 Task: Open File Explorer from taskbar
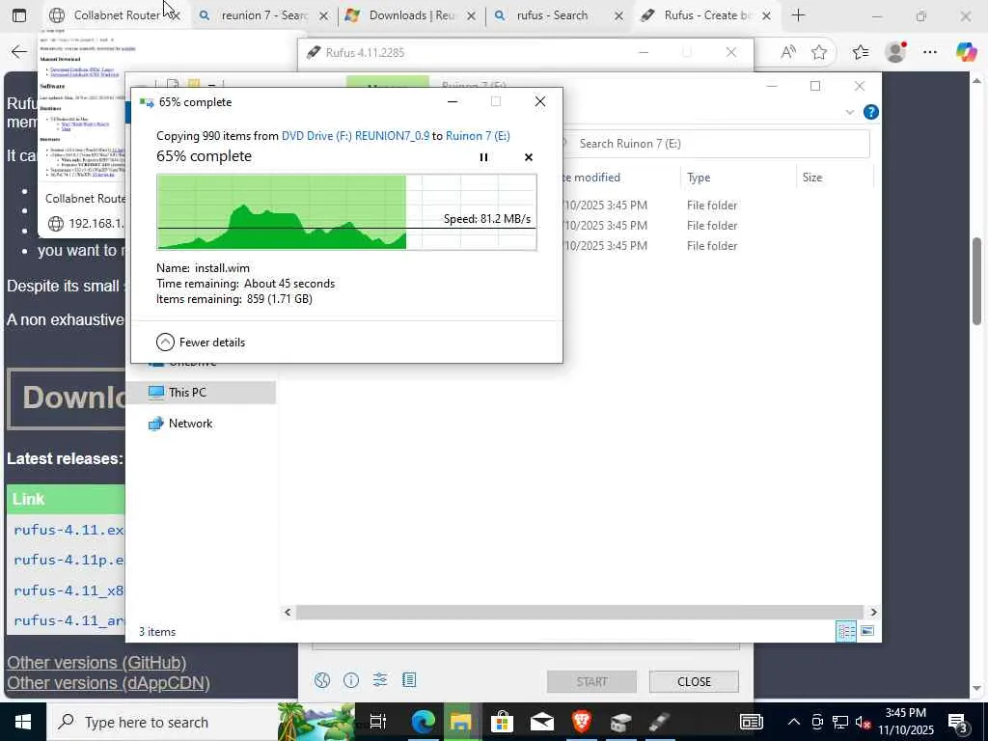(x=460, y=722)
